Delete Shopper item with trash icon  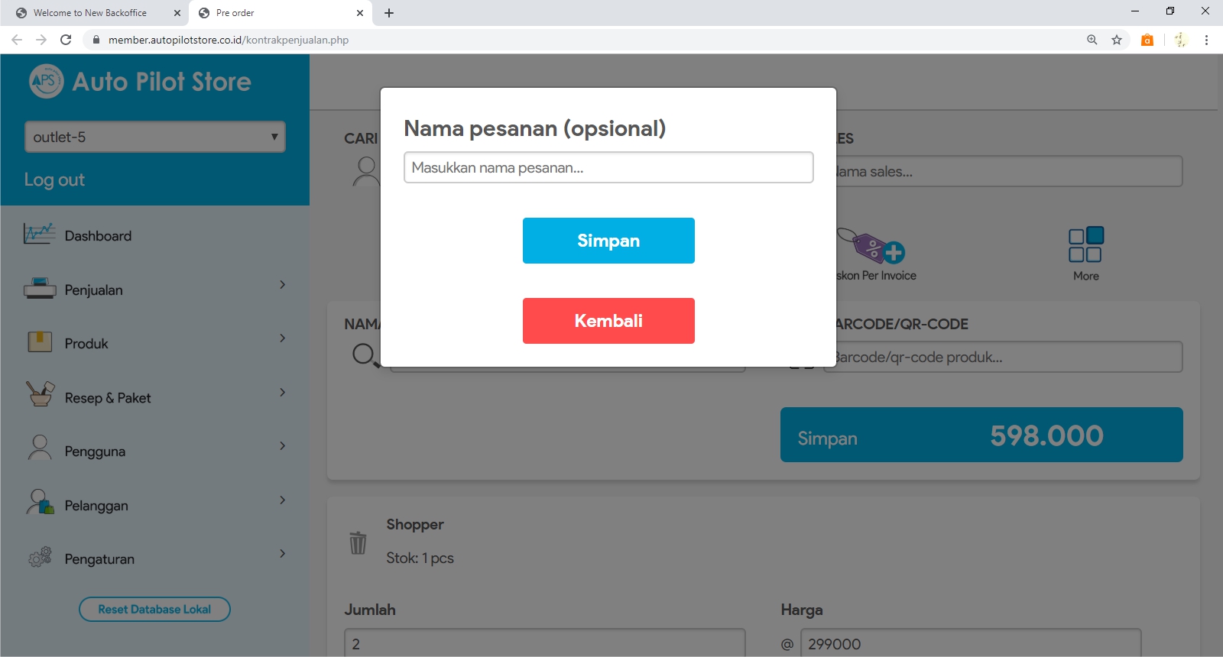tap(358, 542)
